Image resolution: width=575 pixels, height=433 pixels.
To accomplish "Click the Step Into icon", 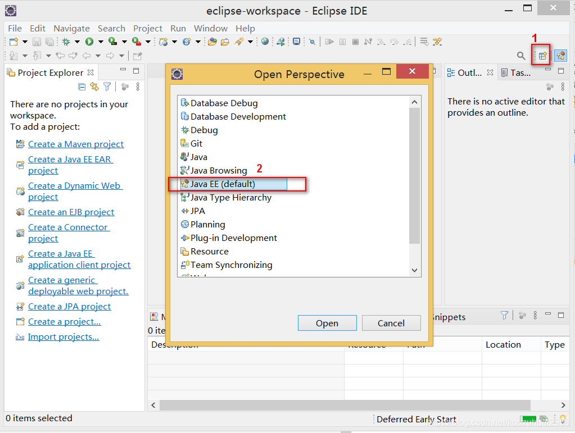I will (382, 42).
